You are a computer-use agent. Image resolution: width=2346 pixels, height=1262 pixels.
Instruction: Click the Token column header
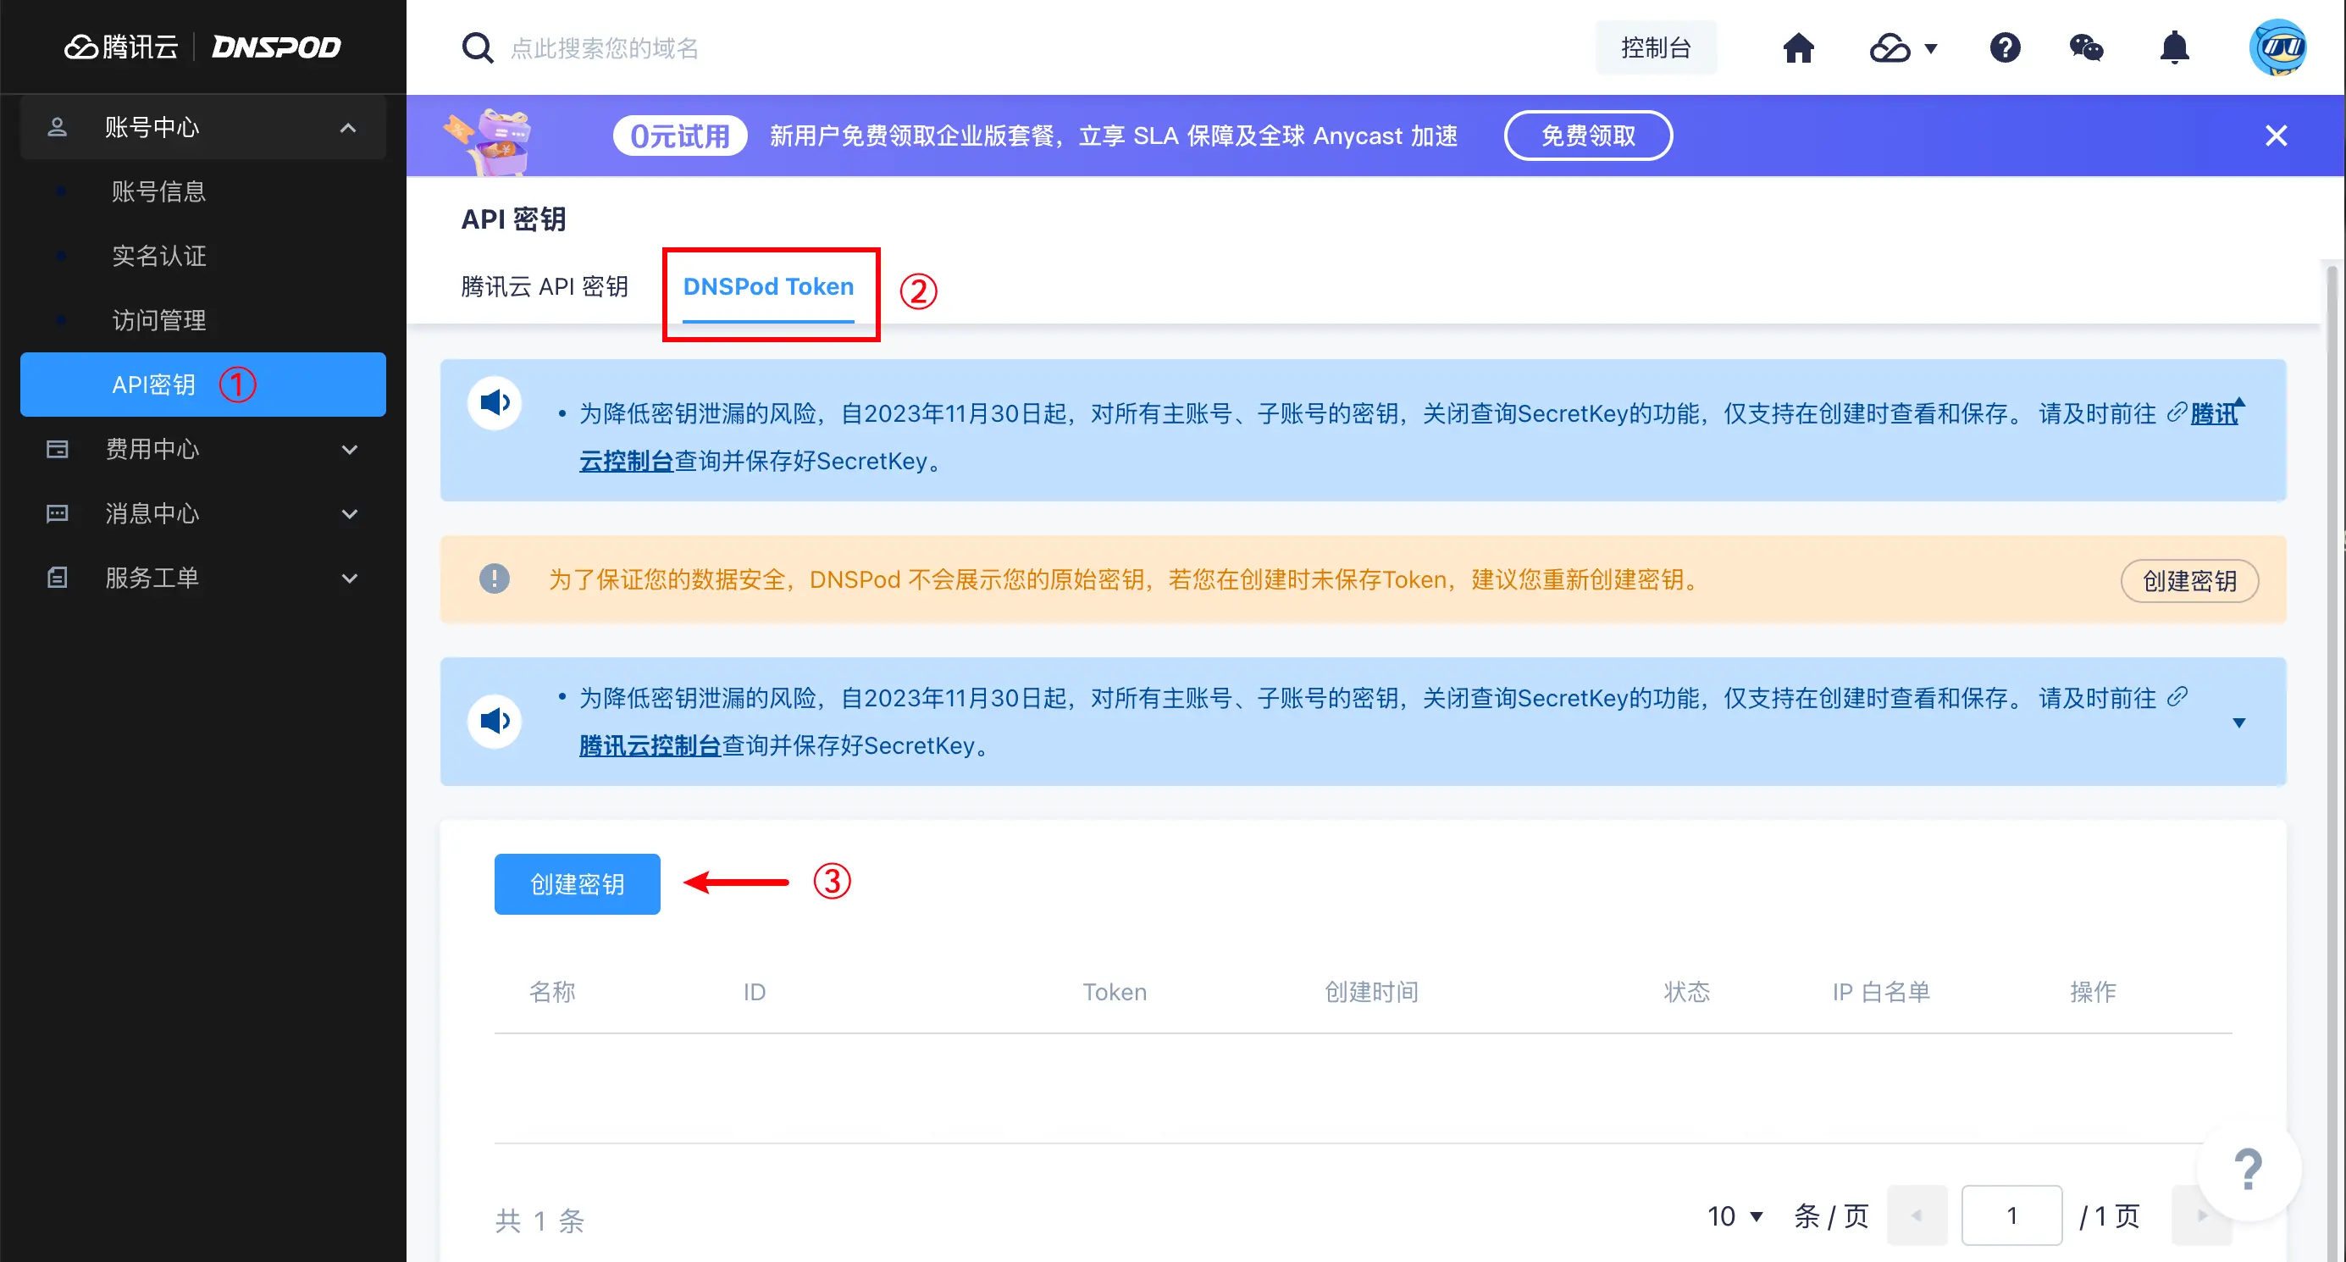pyautogui.click(x=1114, y=992)
